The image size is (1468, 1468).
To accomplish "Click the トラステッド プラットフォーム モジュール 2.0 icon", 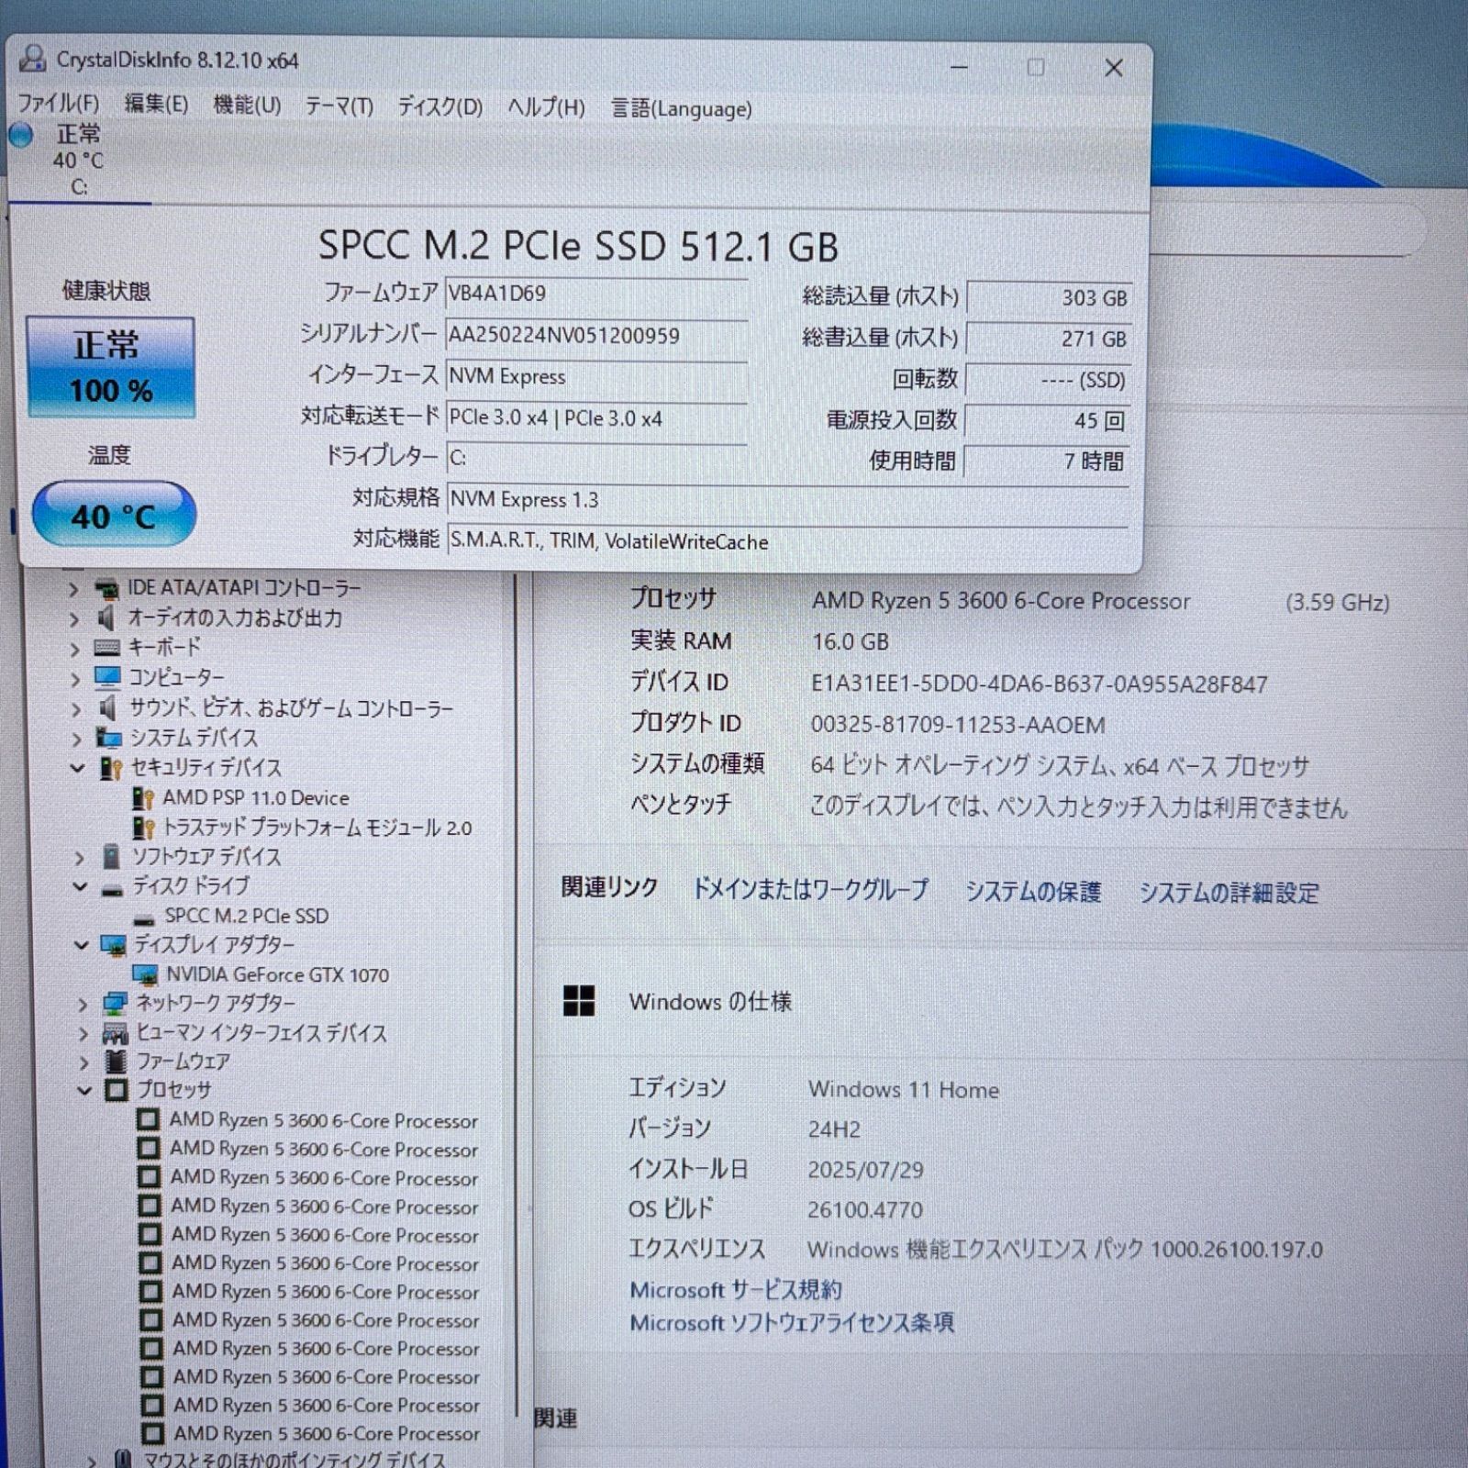I will click(x=144, y=829).
